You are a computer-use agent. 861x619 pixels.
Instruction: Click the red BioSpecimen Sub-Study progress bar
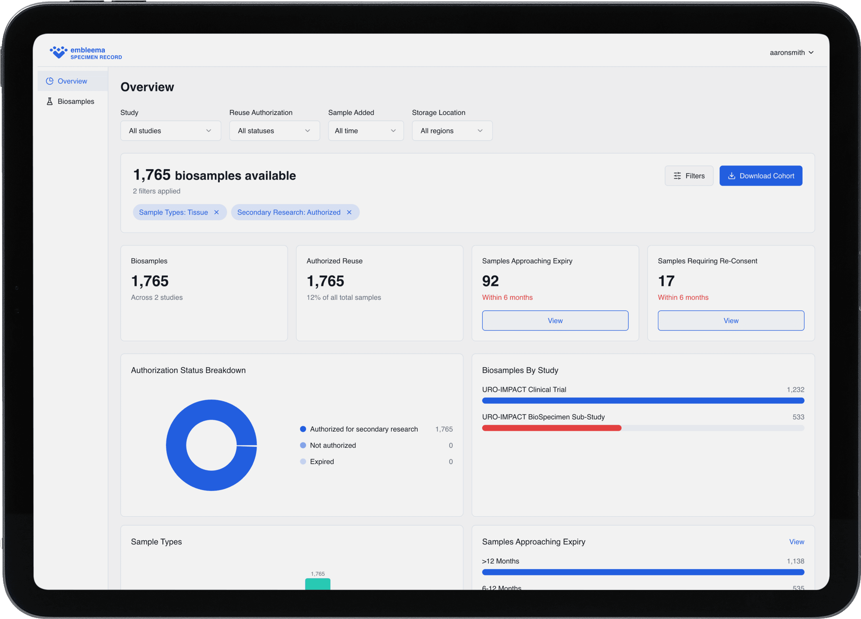coord(551,428)
